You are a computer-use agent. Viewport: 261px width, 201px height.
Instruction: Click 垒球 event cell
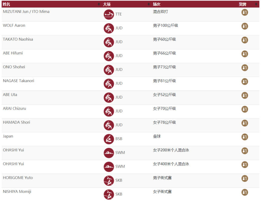click(157, 136)
